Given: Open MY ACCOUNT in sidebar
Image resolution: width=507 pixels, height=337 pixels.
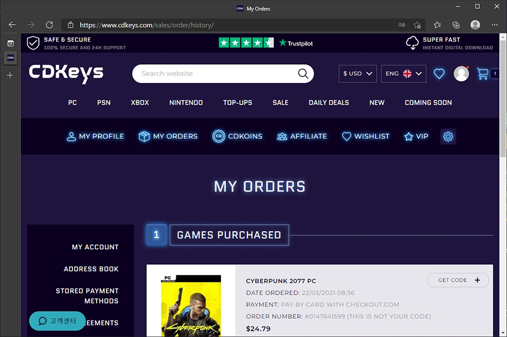Looking at the screenshot, I should pyautogui.click(x=95, y=247).
